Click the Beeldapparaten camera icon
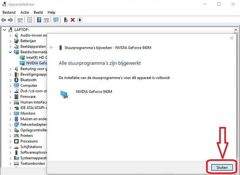 tap(16, 46)
